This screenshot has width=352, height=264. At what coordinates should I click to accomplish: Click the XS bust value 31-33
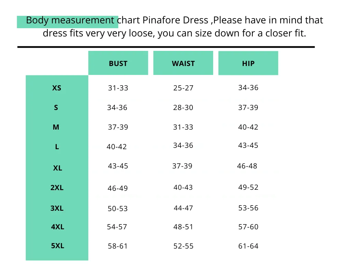pyautogui.click(x=118, y=88)
